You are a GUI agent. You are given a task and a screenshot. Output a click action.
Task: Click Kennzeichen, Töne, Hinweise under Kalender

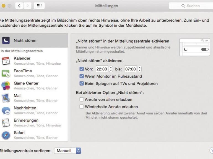click(x=37, y=64)
